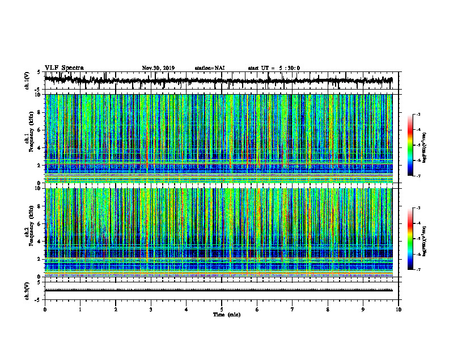Click tick label "0" on the Time axis
Screen dimensions: 449x347
(45, 310)
